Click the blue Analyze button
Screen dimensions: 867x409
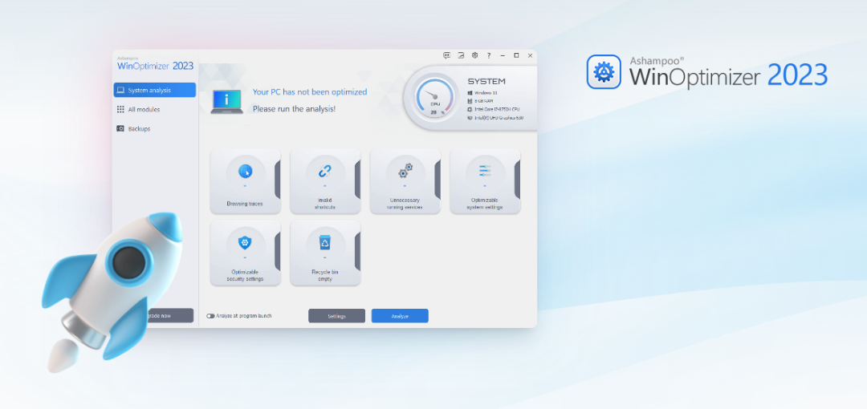point(400,316)
